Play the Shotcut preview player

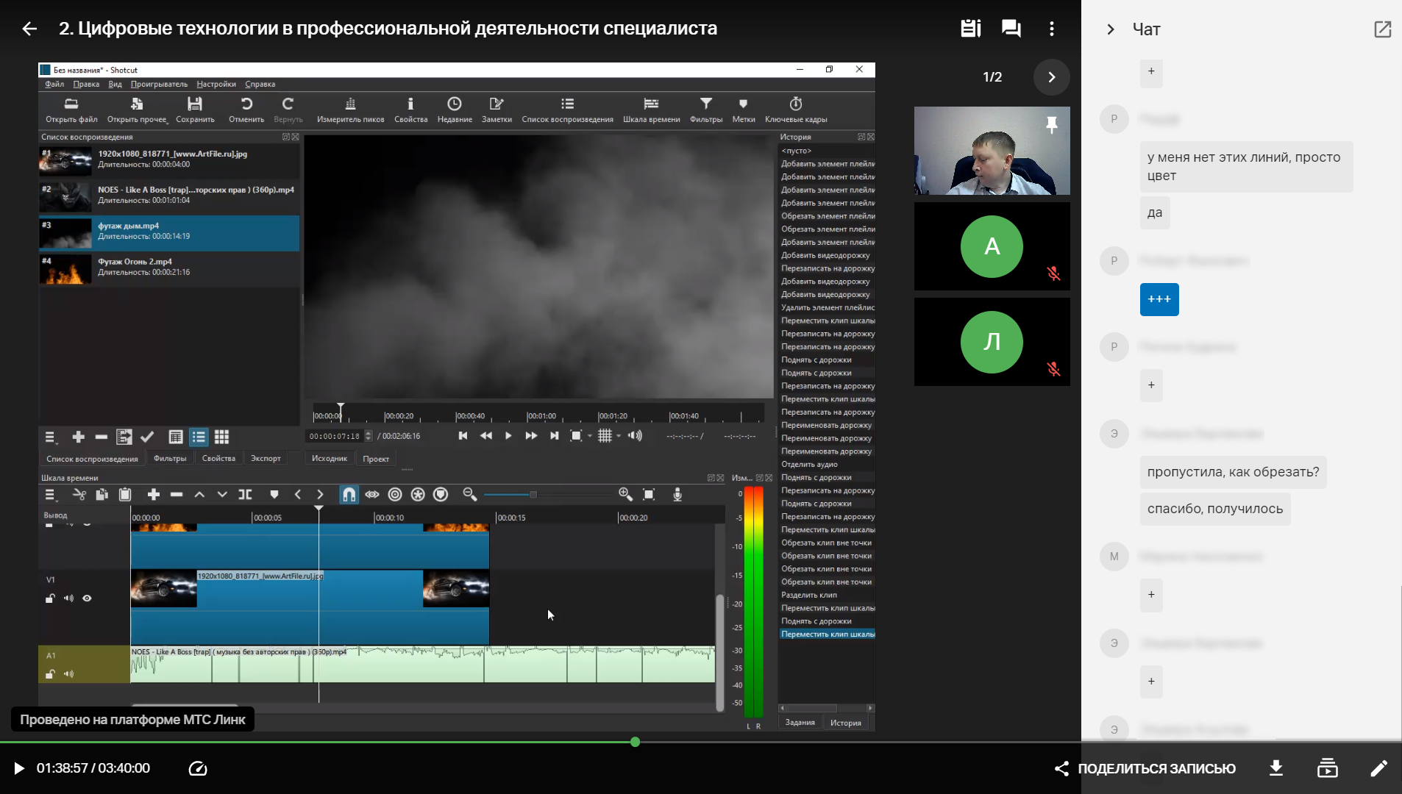(x=508, y=436)
